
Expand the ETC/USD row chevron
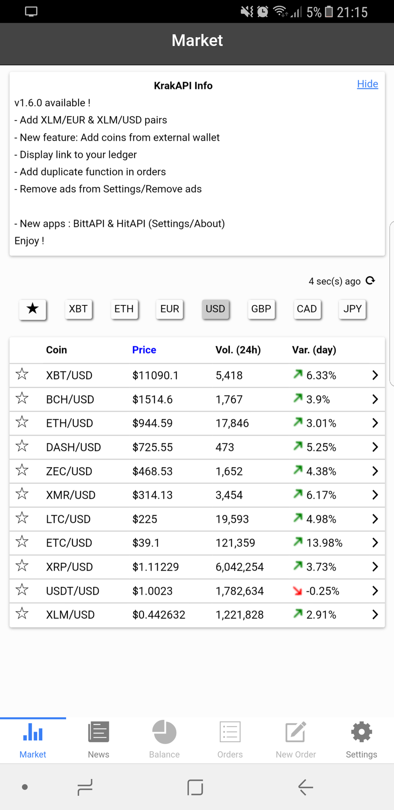(375, 543)
